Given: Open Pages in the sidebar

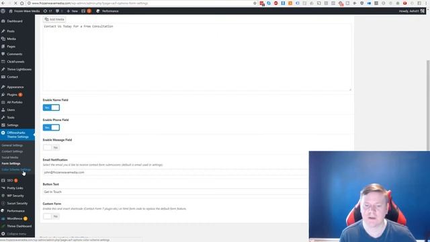Looking at the screenshot, I should pyautogui.click(x=11, y=46).
